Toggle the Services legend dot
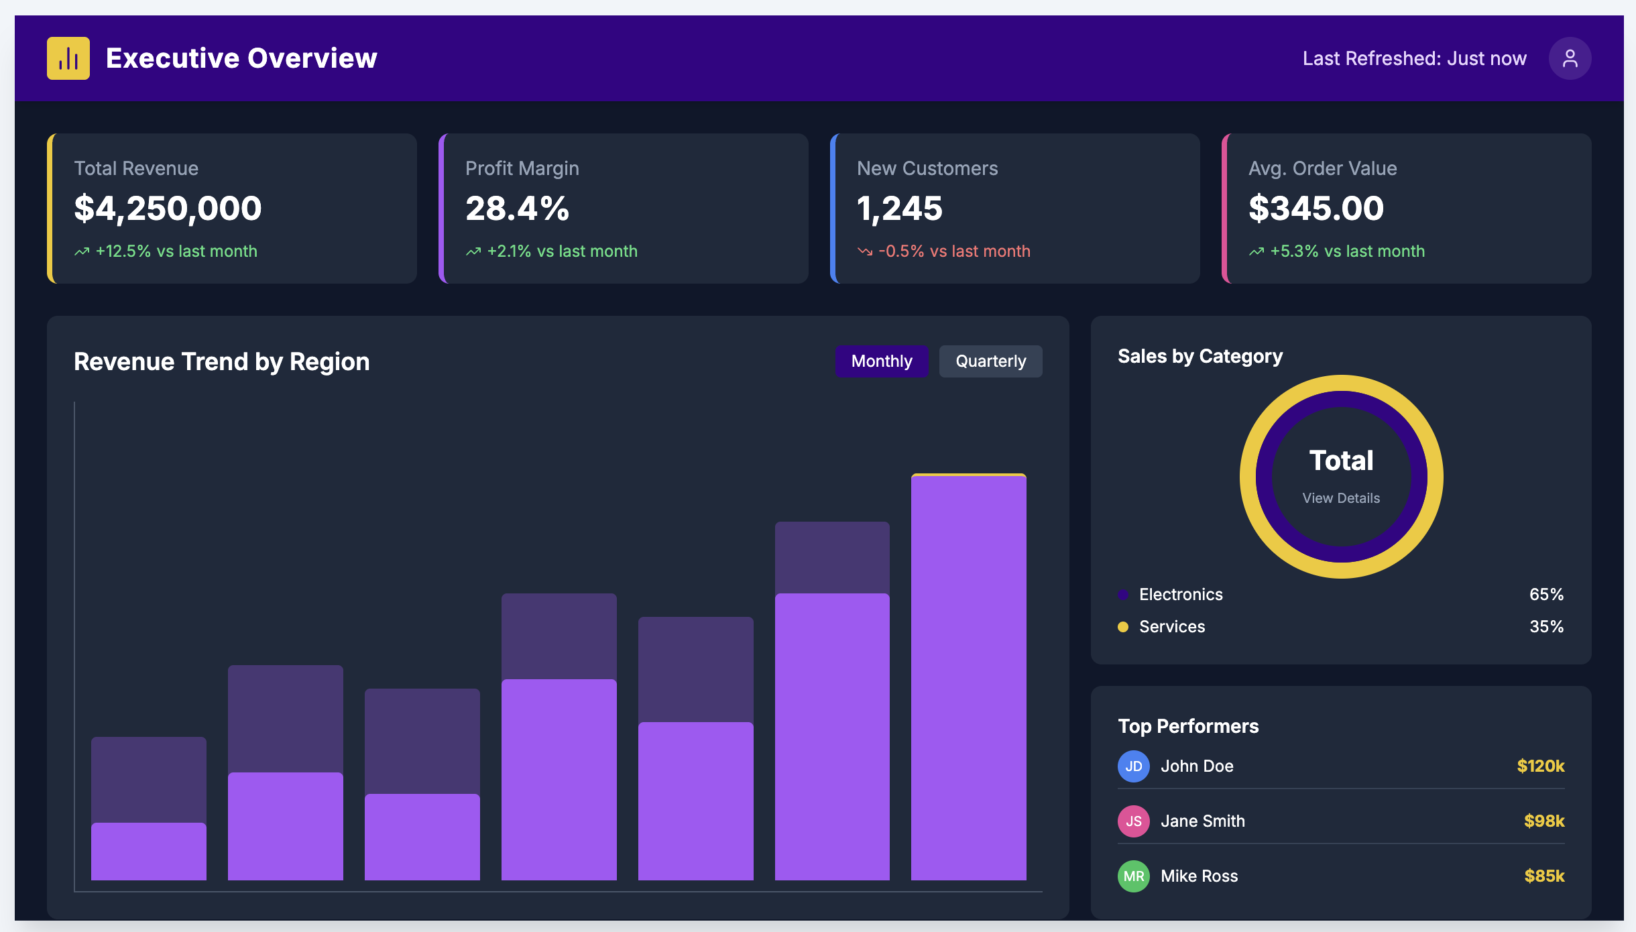This screenshot has width=1636, height=932. [x=1124, y=626]
